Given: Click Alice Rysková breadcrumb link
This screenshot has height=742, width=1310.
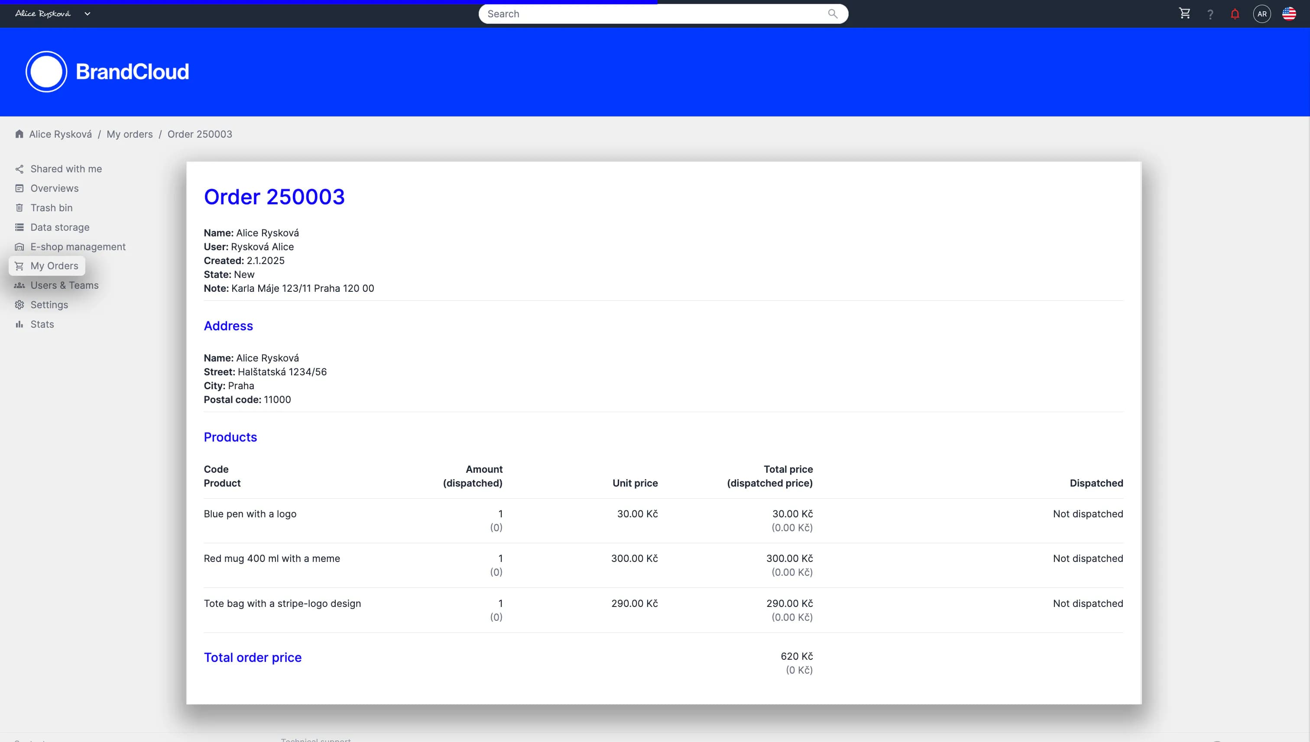Looking at the screenshot, I should (60, 134).
